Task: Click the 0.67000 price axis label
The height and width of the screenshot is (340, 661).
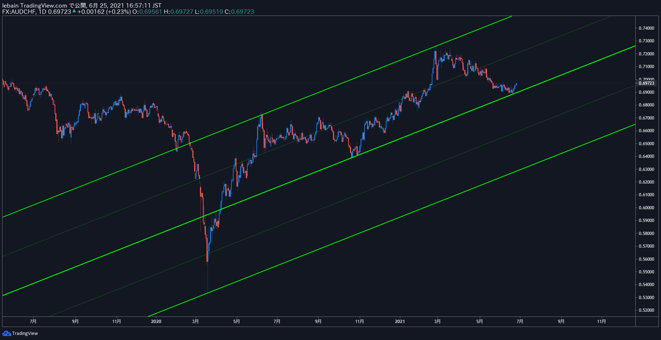Action: click(x=647, y=118)
